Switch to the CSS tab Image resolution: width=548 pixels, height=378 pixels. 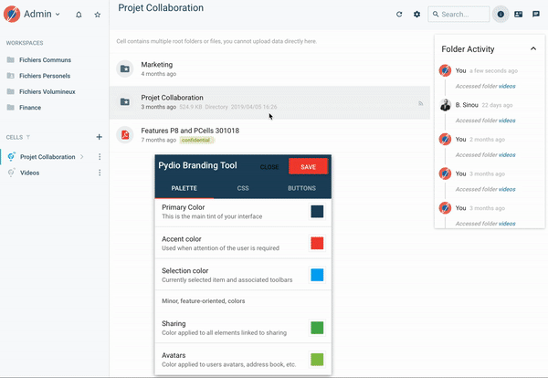[x=243, y=188]
